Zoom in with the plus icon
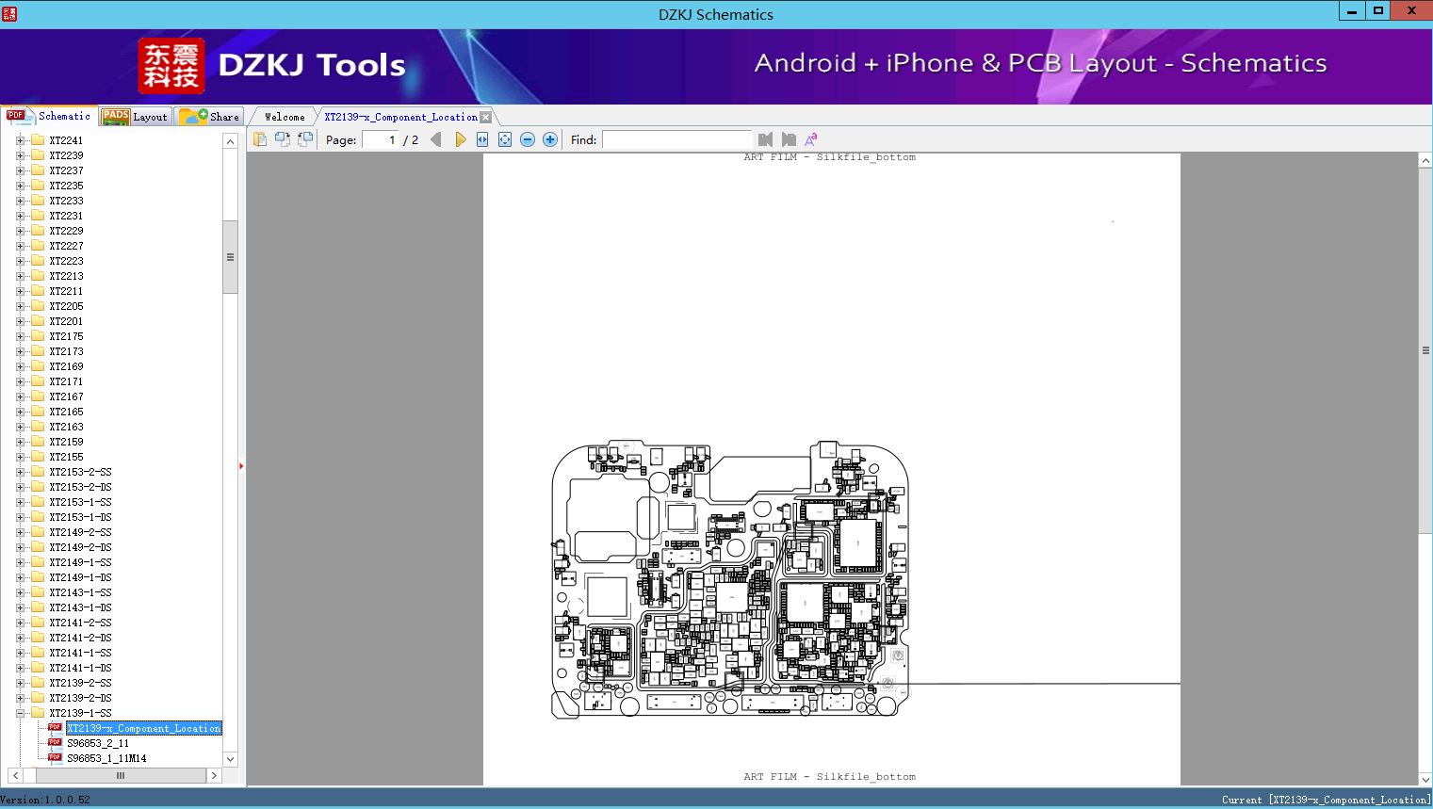The width and height of the screenshot is (1433, 809). click(550, 139)
